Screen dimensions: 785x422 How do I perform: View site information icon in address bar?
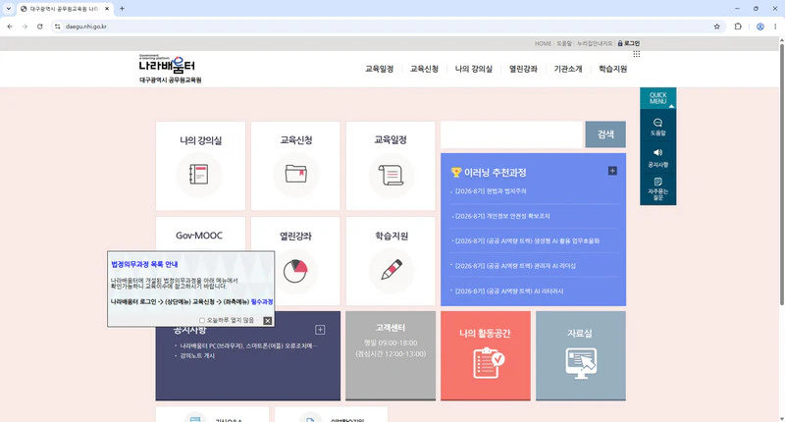point(58,26)
